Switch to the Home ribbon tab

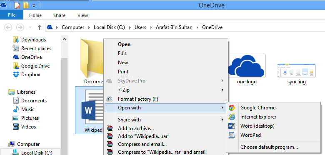point(35,15)
